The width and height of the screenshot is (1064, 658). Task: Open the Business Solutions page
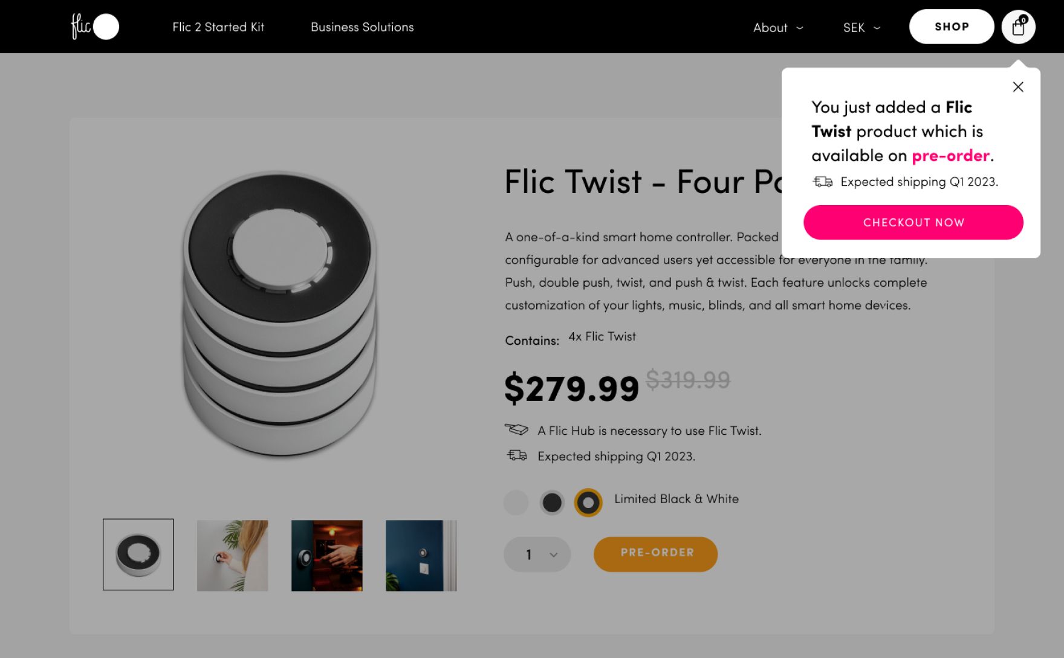click(362, 27)
